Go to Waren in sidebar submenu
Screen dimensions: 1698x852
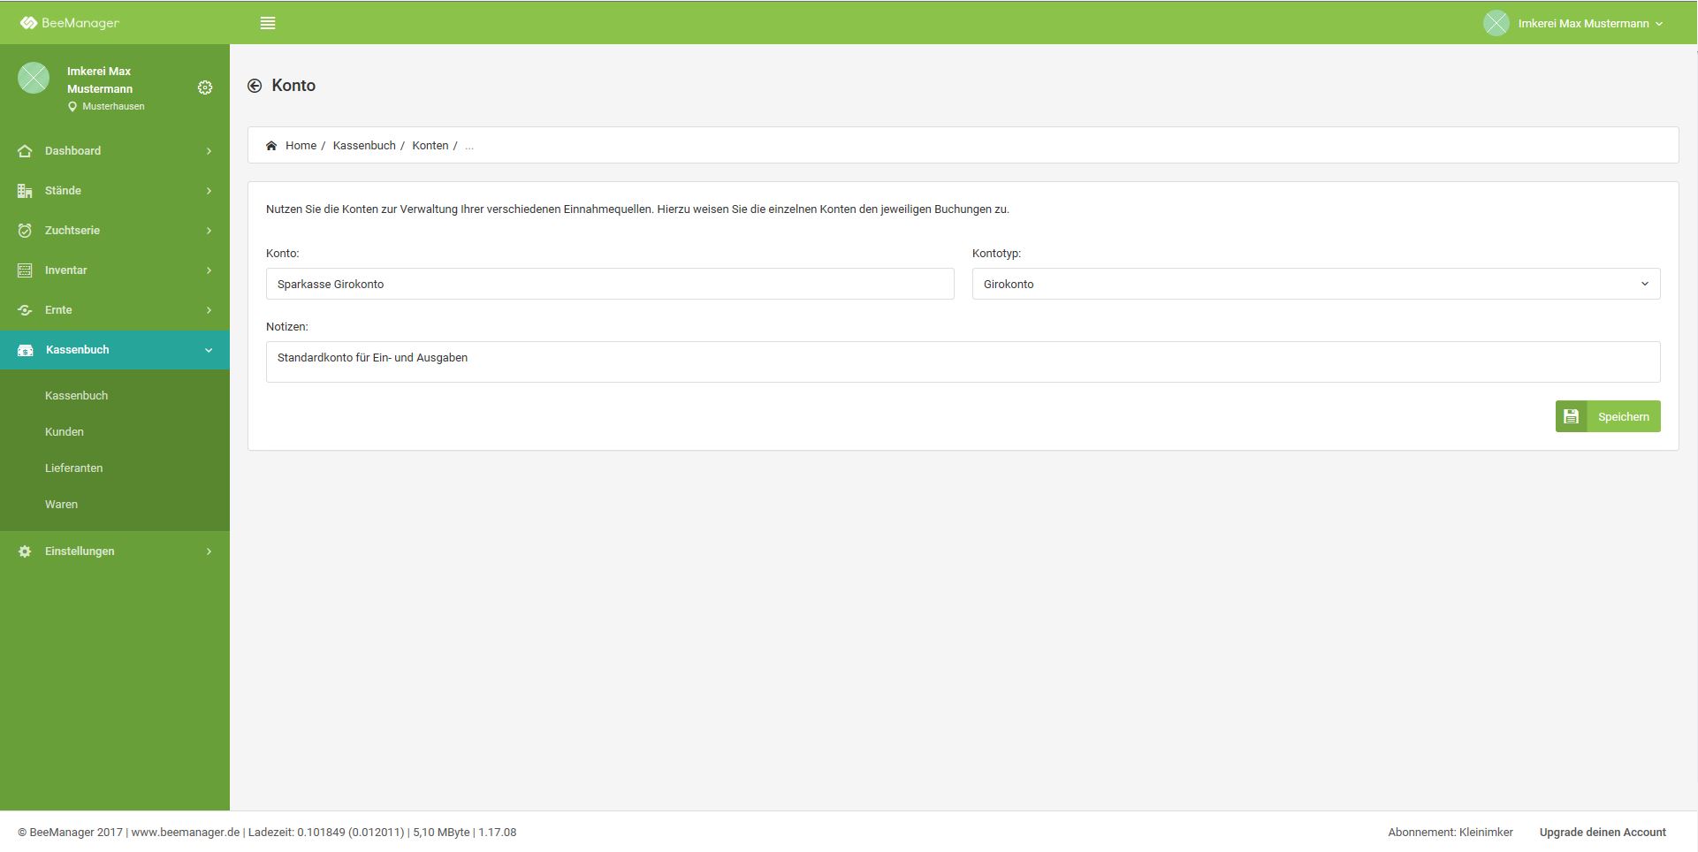click(x=62, y=505)
